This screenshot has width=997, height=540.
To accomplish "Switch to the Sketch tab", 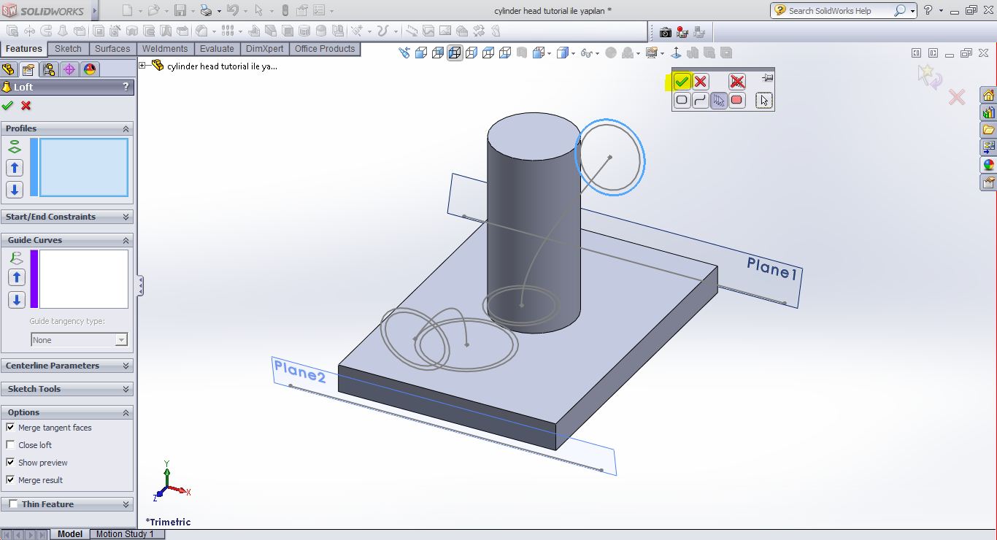I will pyautogui.click(x=69, y=49).
